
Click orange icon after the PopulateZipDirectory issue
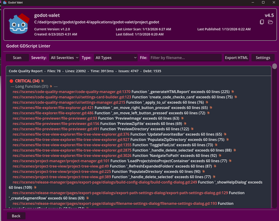[227, 140]
